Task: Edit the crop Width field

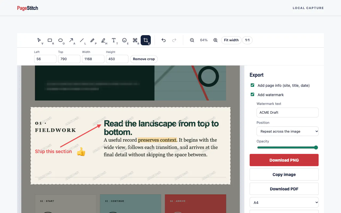Action: click(93, 59)
